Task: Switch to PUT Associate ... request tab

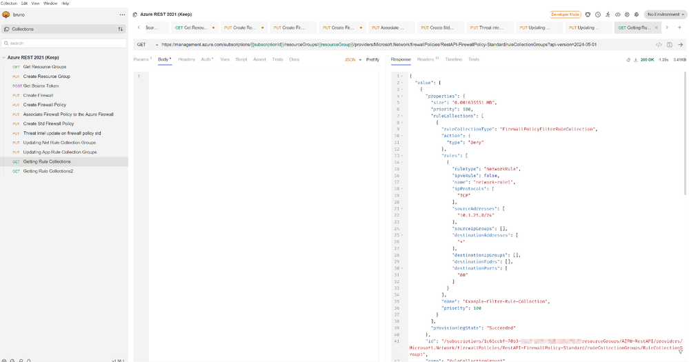Action: [391, 28]
